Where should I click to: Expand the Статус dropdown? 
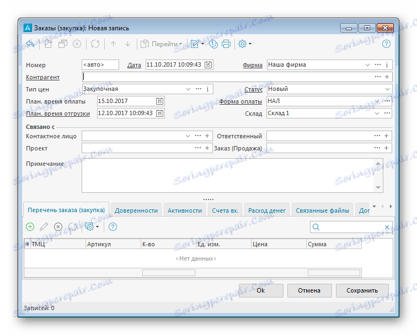coord(387,89)
